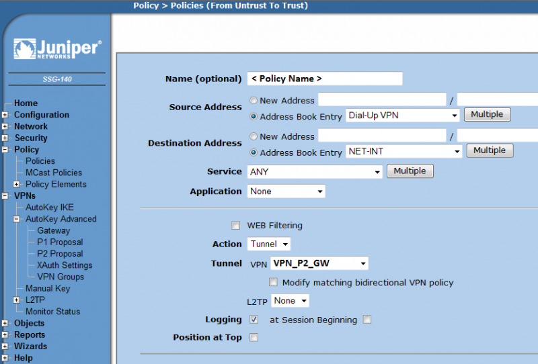Screen dimensions: 538x364
Task: Open P2 Proposal page
Action: coord(60,254)
